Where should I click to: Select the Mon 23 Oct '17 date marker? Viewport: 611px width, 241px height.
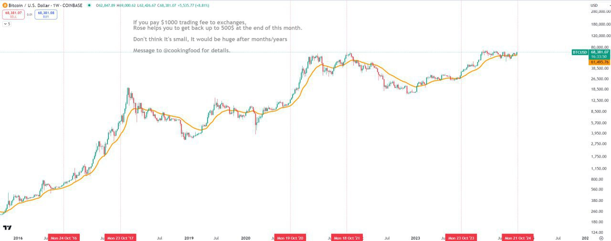[121, 238]
